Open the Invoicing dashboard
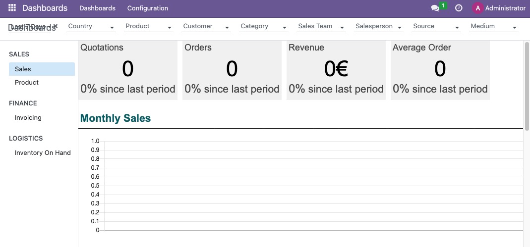 pyautogui.click(x=42, y=117)
